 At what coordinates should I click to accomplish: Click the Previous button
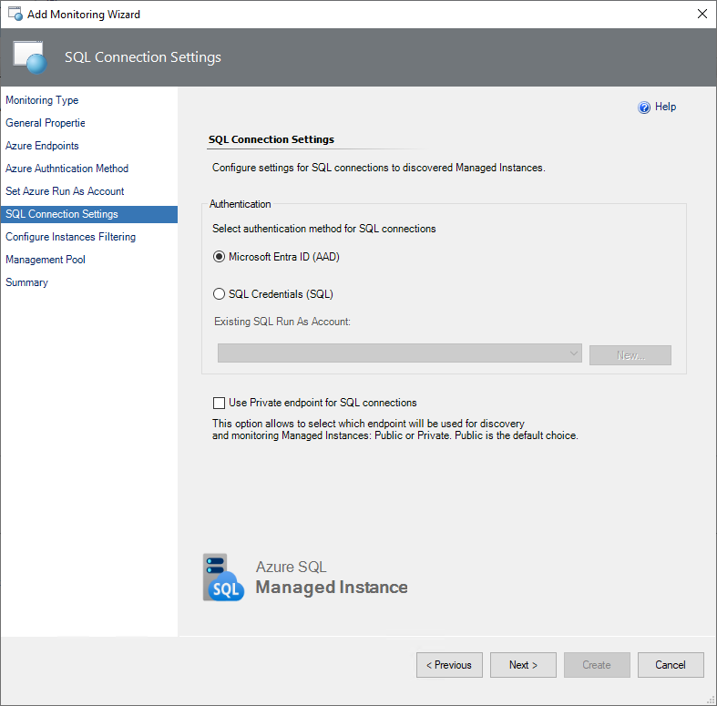(x=449, y=665)
